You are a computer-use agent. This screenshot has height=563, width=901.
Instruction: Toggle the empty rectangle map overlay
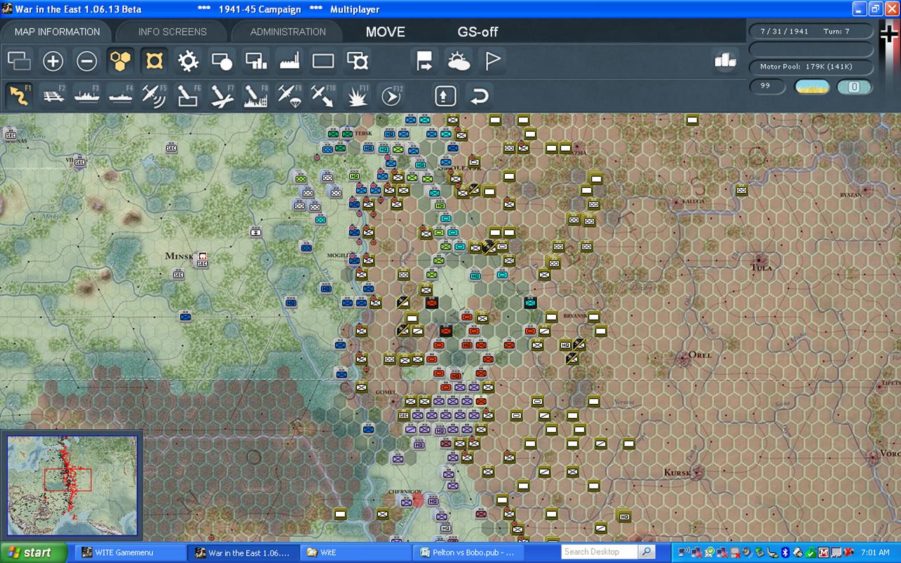pyautogui.click(x=323, y=62)
